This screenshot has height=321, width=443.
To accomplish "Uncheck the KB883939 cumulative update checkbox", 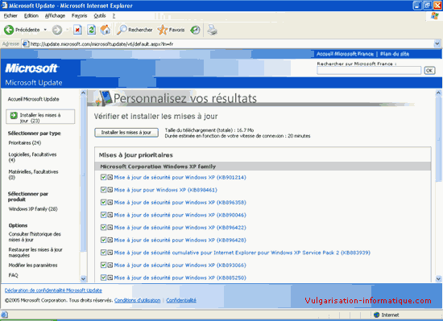I will [103, 253].
